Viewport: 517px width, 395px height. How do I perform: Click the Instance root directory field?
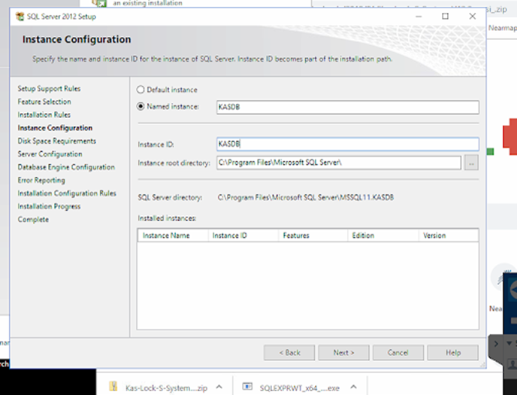click(x=339, y=163)
